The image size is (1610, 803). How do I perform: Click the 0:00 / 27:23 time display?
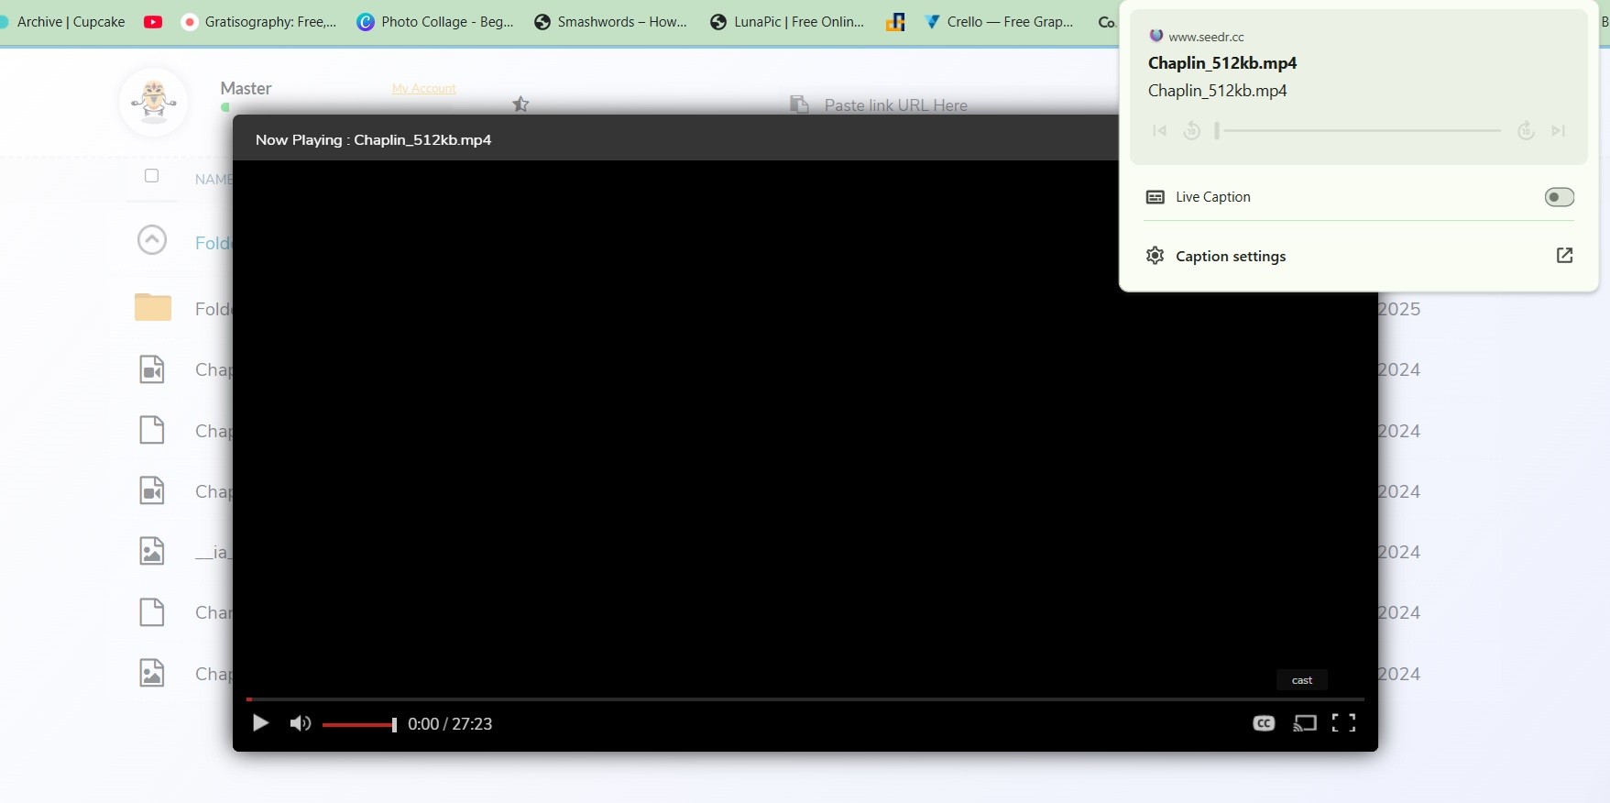pyautogui.click(x=450, y=724)
